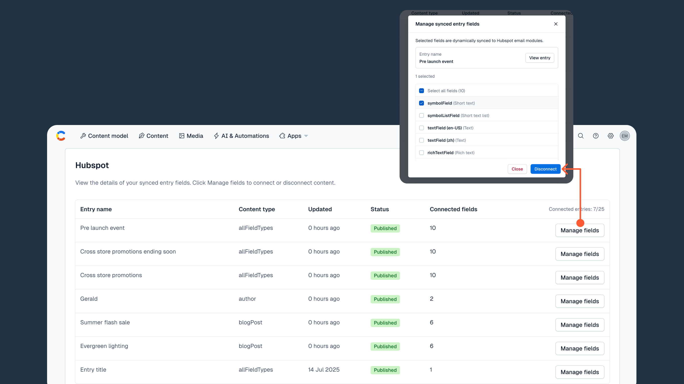
Task: Click the Contentful logo icon
Action: [x=61, y=136]
